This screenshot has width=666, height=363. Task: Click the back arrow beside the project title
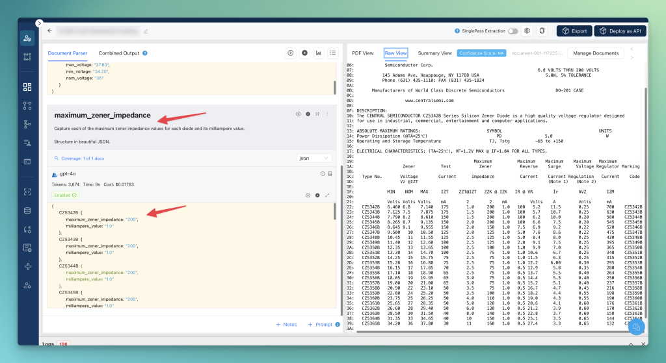[x=49, y=31]
